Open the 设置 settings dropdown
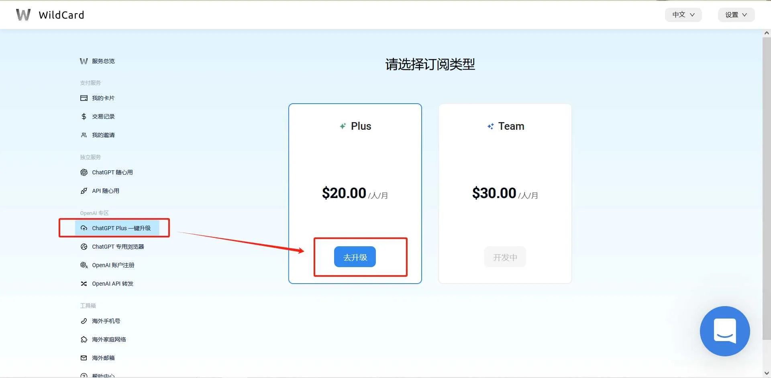771x378 pixels. click(736, 15)
